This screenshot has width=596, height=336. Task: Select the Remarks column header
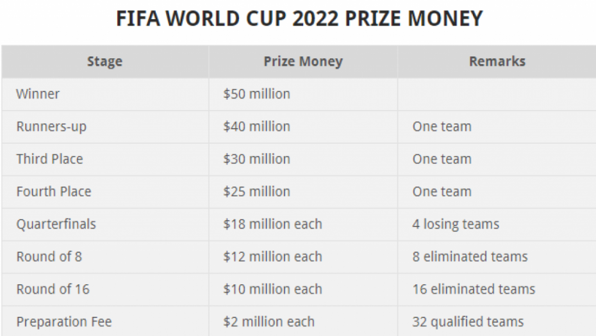coord(497,61)
